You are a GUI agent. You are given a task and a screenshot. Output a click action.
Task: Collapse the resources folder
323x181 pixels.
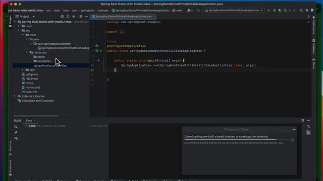pyautogui.click(x=27, y=52)
